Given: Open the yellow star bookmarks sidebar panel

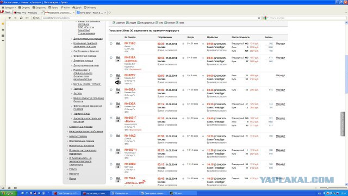Looking at the screenshot, I should pyautogui.click(x=3, y=23).
